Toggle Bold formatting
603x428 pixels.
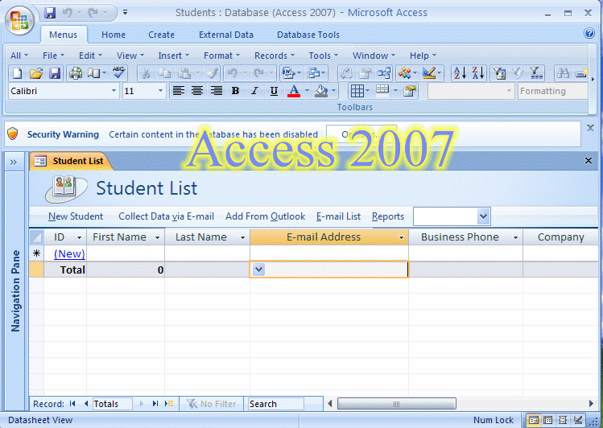pos(235,91)
